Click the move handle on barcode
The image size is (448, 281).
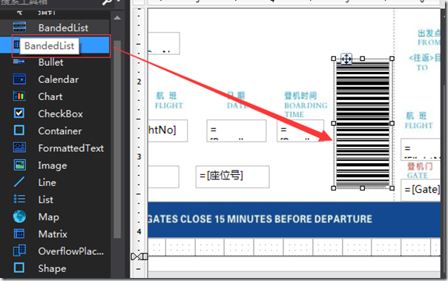[x=346, y=59]
